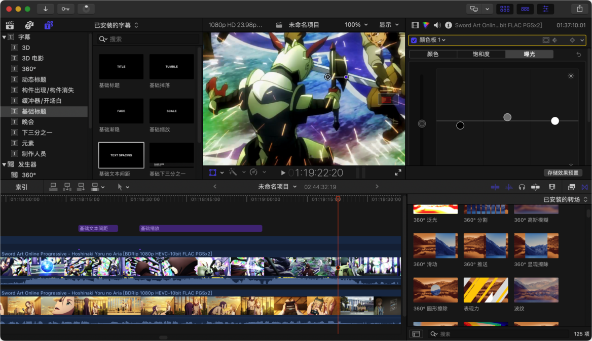Open the 已安装的字幕 dropdown
Viewport: 592px width, 341px height.
coord(116,25)
